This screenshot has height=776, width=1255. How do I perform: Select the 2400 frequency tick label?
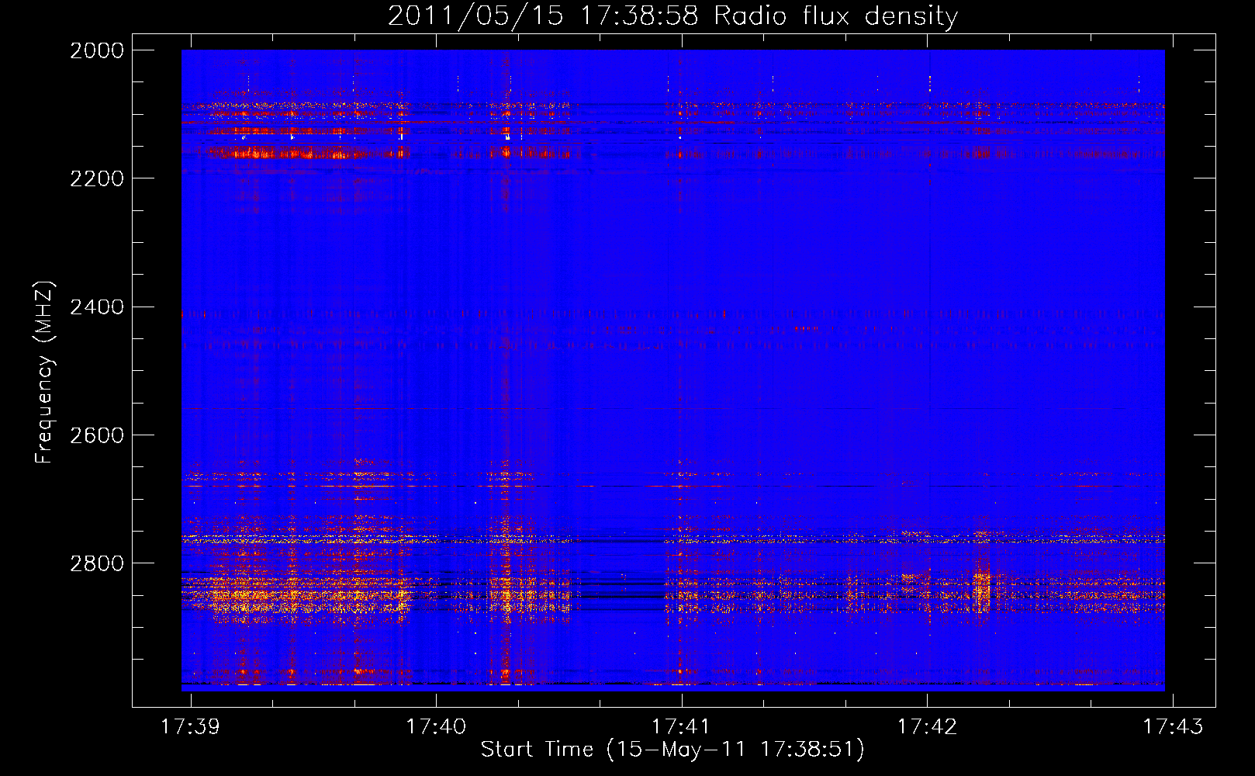click(x=97, y=307)
